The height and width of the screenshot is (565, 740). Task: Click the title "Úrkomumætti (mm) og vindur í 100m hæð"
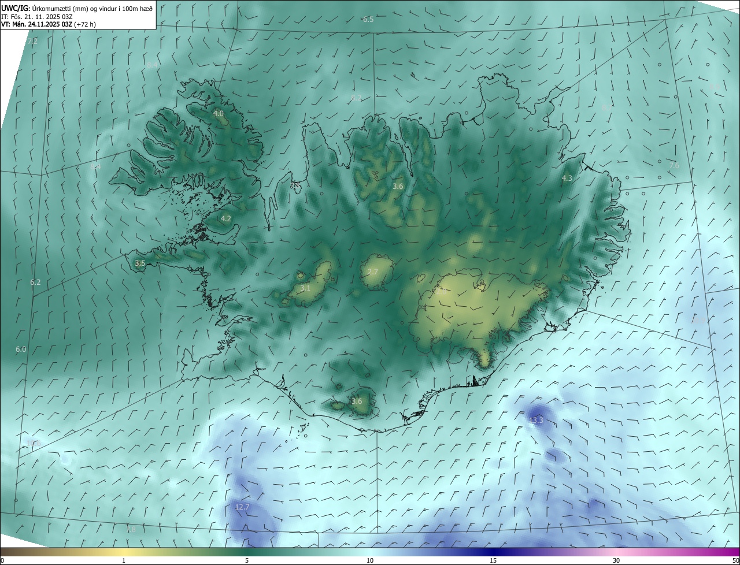click(x=92, y=8)
